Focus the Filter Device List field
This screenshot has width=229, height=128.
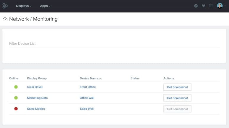pos(114,44)
